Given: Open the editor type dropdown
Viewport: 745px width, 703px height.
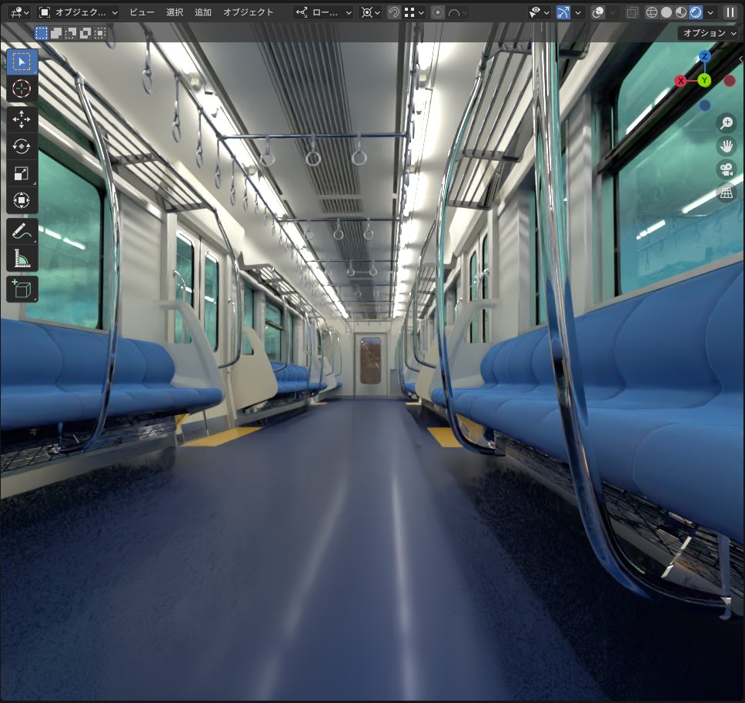Looking at the screenshot, I should pyautogui.click(x=20, y=12).
